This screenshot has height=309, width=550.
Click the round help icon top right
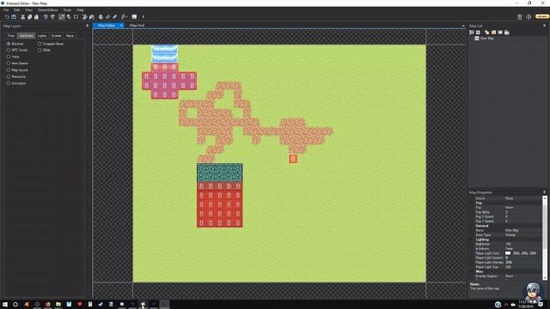(529, 17)
